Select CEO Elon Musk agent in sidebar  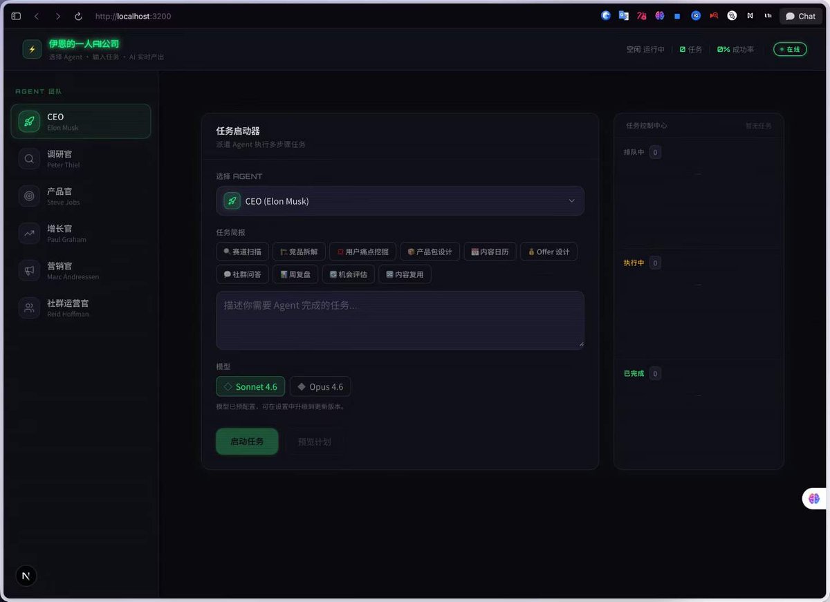pyautogui.click(x=81, y=121)
